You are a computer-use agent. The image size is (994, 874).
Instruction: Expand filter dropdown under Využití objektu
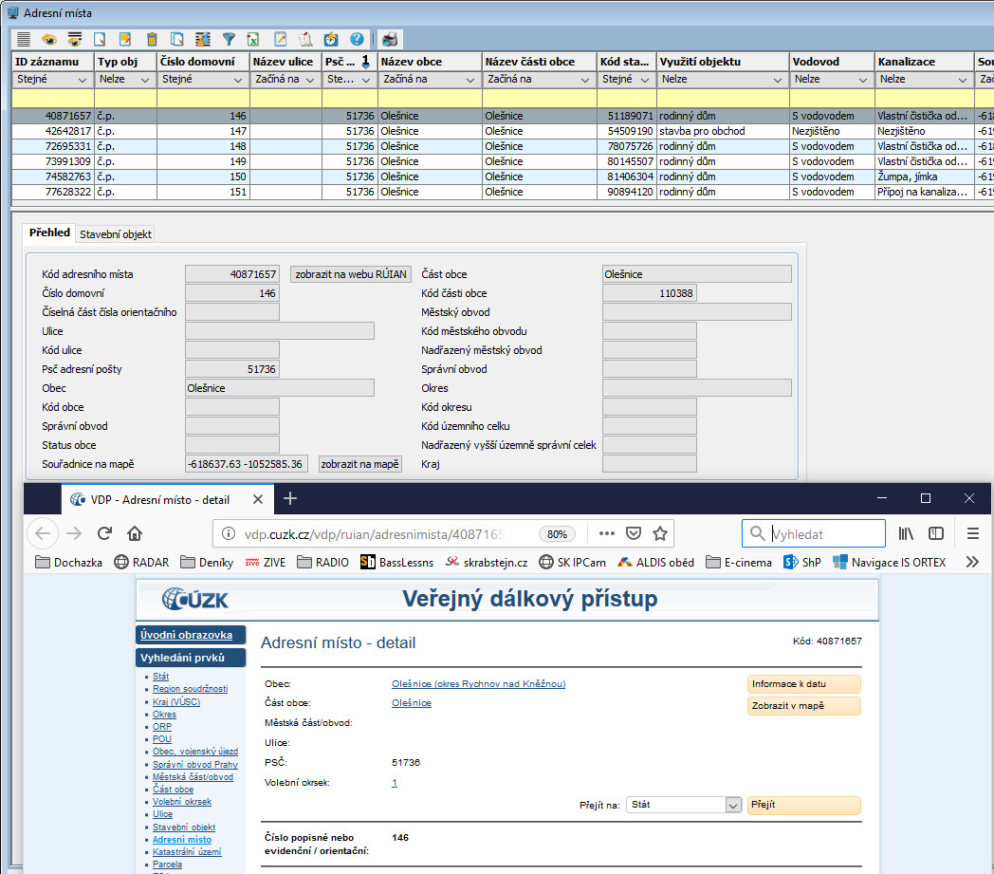tap(777, 80)
